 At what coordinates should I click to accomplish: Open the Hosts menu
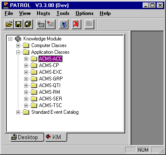click(43, 13)
